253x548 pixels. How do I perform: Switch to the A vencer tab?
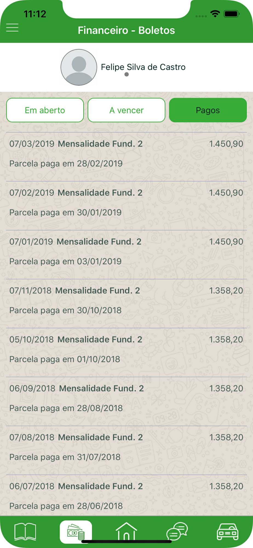coord(127,110)
